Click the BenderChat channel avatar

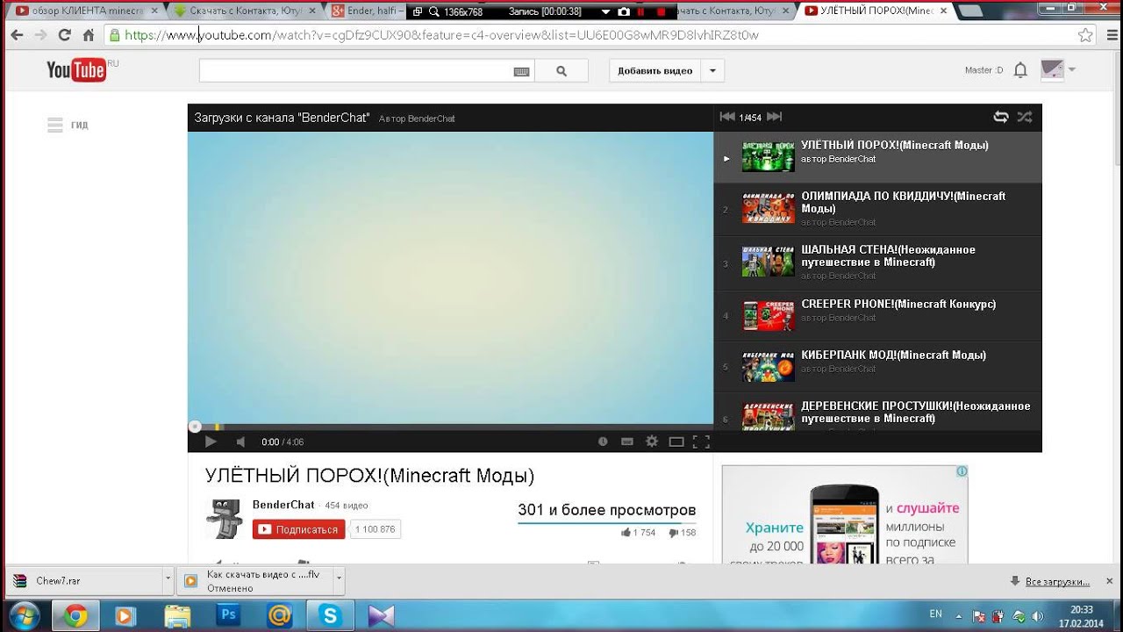pos(224,519)
